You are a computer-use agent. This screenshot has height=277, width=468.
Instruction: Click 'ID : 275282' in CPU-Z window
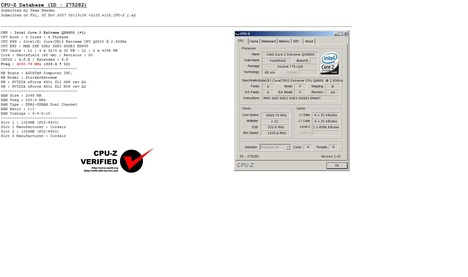click(x=249, y=156)
